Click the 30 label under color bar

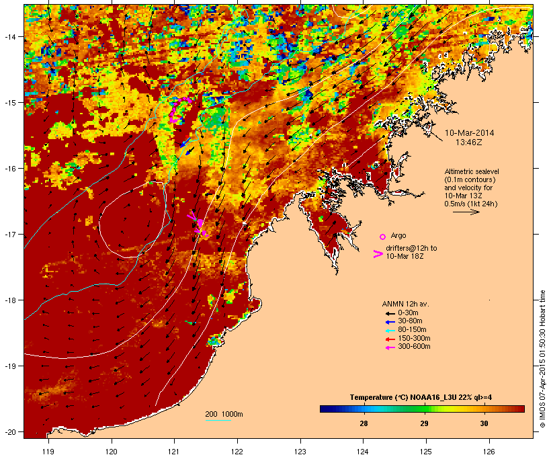coord(484,423)
